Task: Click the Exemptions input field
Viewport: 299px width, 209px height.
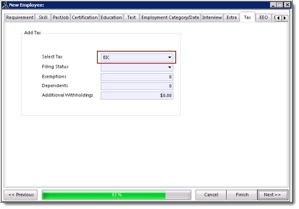Action: tap(137, 77)
